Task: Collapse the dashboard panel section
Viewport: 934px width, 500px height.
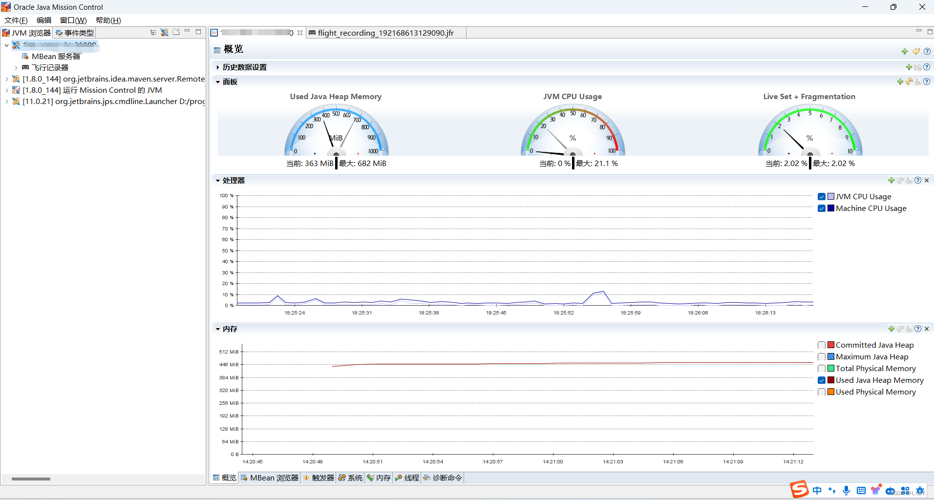Action: (218, 82)
